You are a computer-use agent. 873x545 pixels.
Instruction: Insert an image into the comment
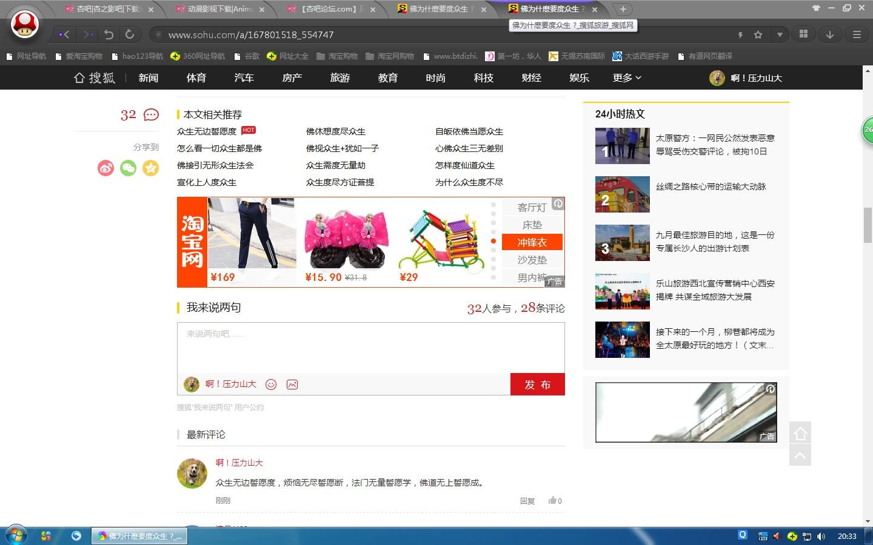tap(292, 384)
